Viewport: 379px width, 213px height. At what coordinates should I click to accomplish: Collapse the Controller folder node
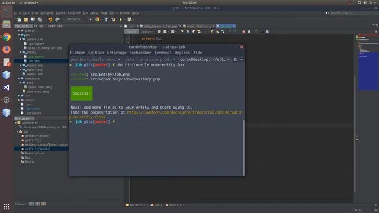point(21,39)
